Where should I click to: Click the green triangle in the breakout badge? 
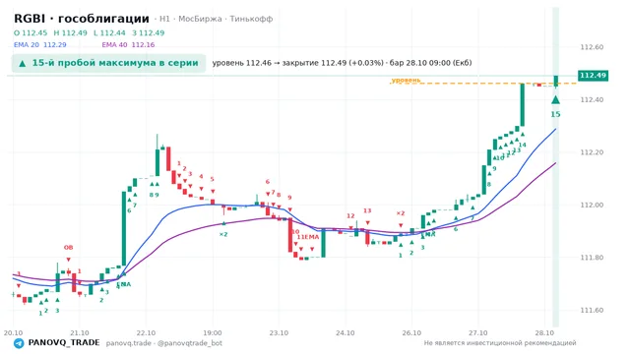(23, 63)
